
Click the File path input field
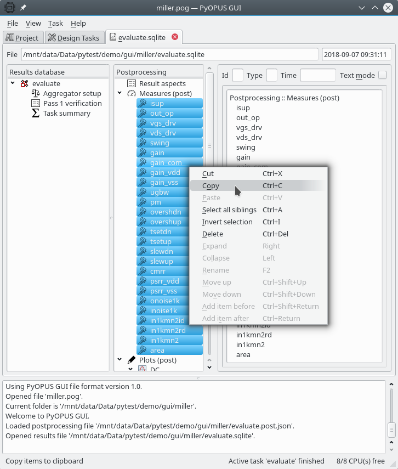169,55
